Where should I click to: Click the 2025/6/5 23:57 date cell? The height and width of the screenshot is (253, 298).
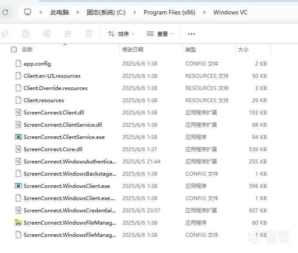(141, 211)
